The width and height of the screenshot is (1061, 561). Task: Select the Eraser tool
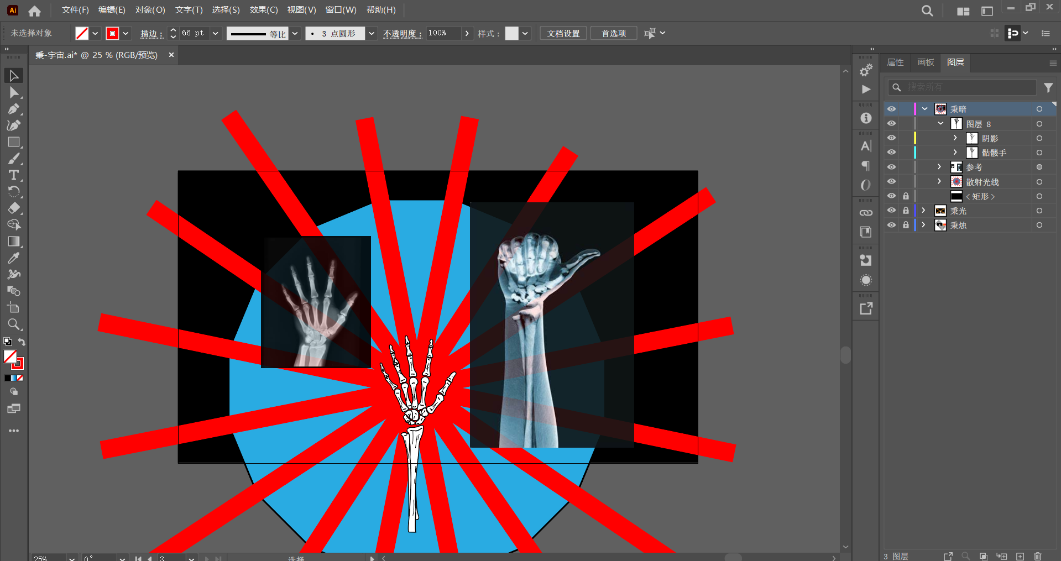click(x=14, y=208)
